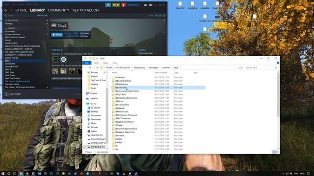This screenshot has width=314, height=176.
Task: Switch Steam library to list view icon
Action: click(x=160, y=15)
